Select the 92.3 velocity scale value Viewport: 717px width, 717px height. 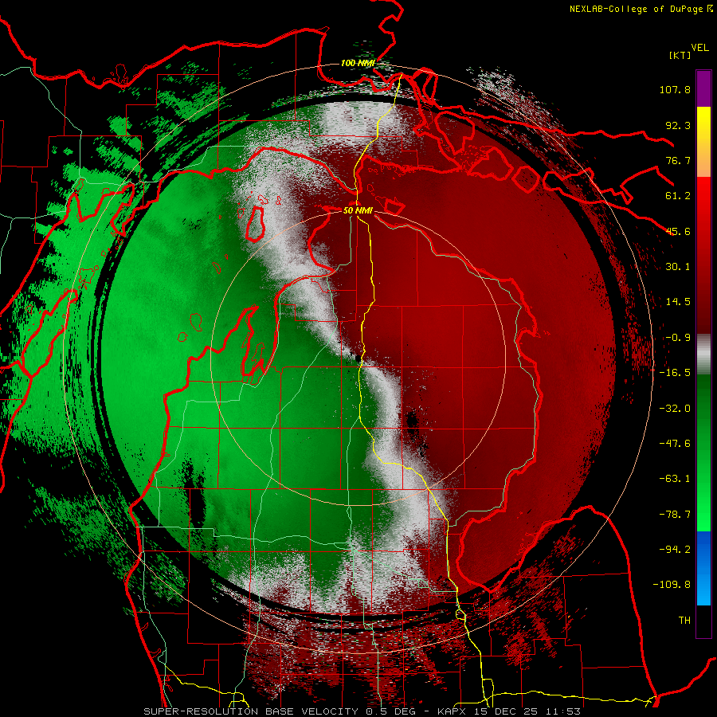tap(678, 125)
